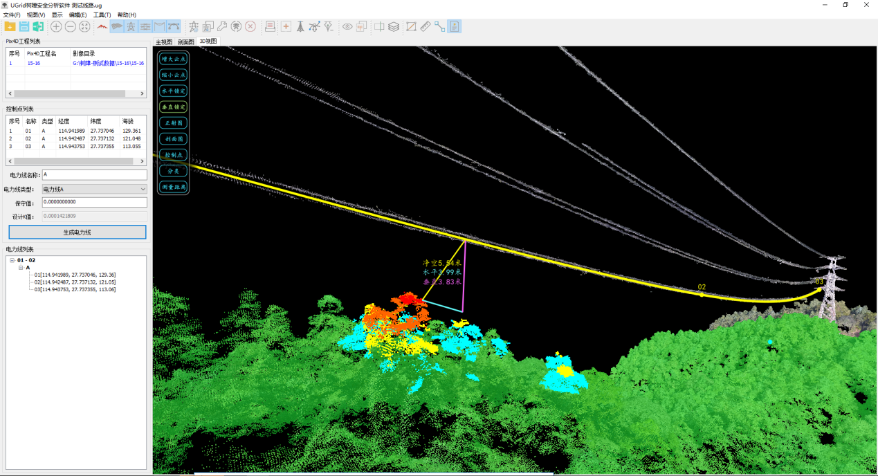Click the ruler measurement toolbar icon
Screen dimensions: 878x476
(x=426, y=26)
